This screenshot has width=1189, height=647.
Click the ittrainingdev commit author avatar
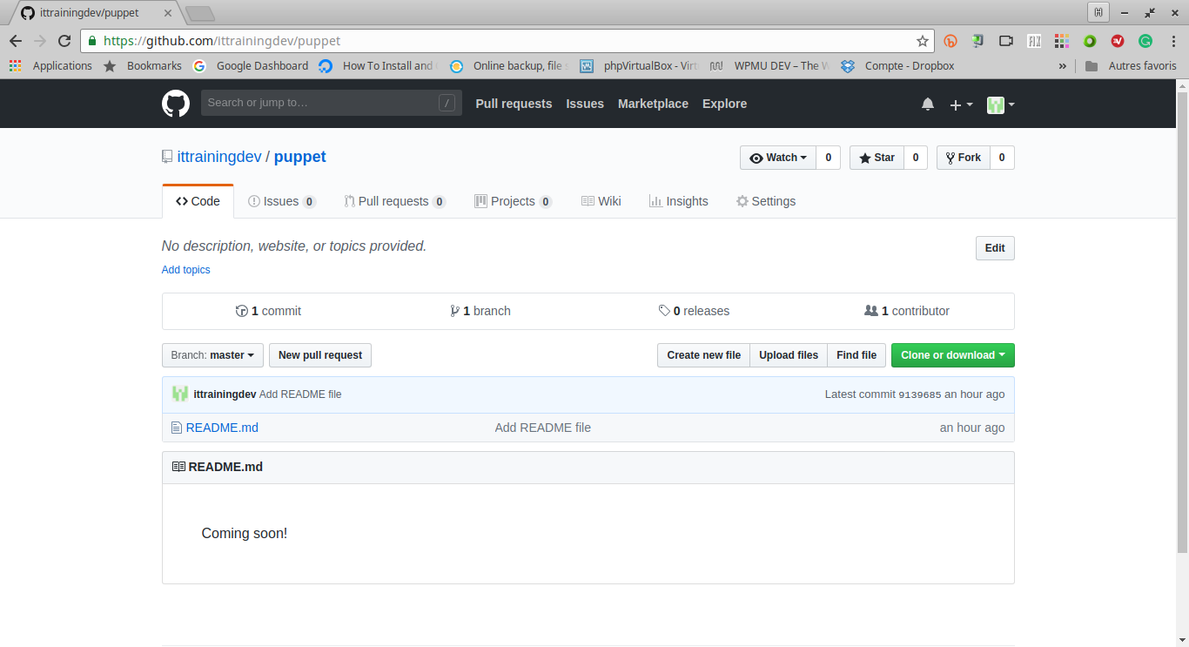(x=180, y=394)
